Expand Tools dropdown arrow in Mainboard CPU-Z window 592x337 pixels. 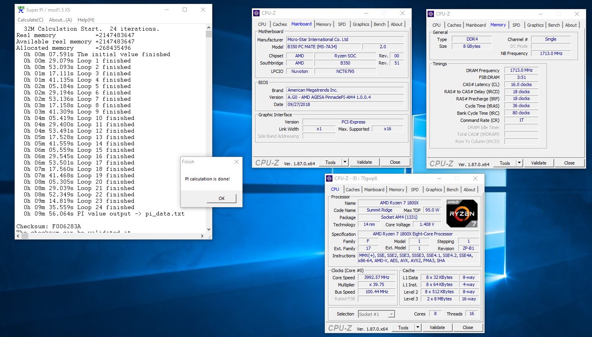345,162
